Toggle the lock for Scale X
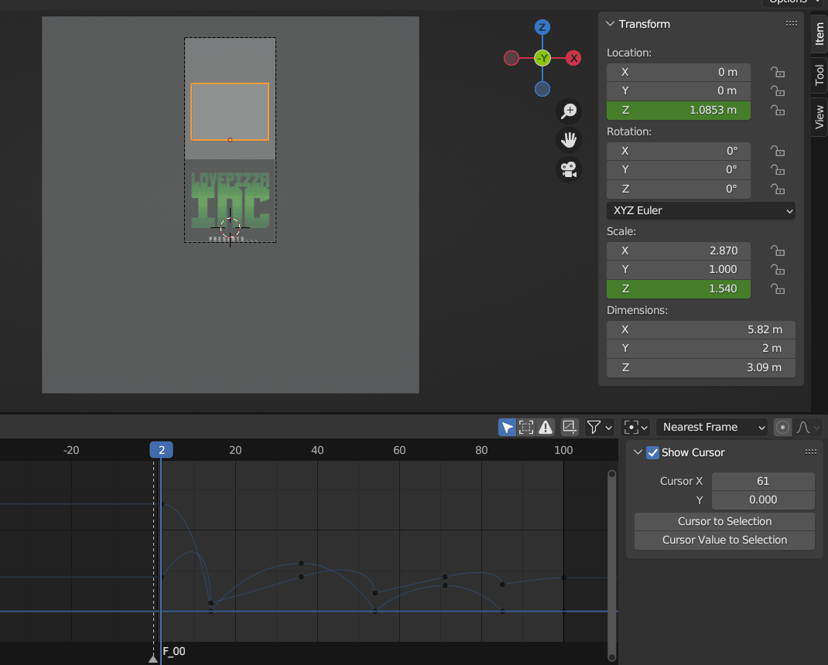Screen dimensions: 828x665 point(778,251)
